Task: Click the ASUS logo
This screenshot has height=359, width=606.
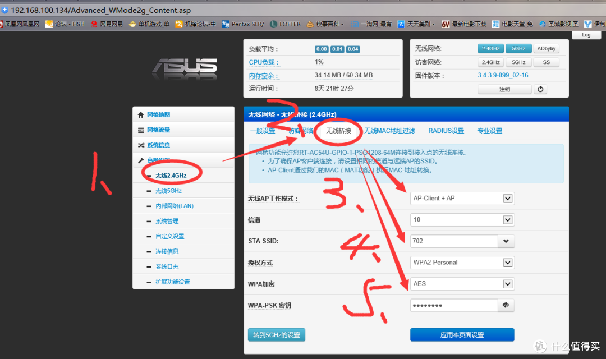Action: pos(185,66)
